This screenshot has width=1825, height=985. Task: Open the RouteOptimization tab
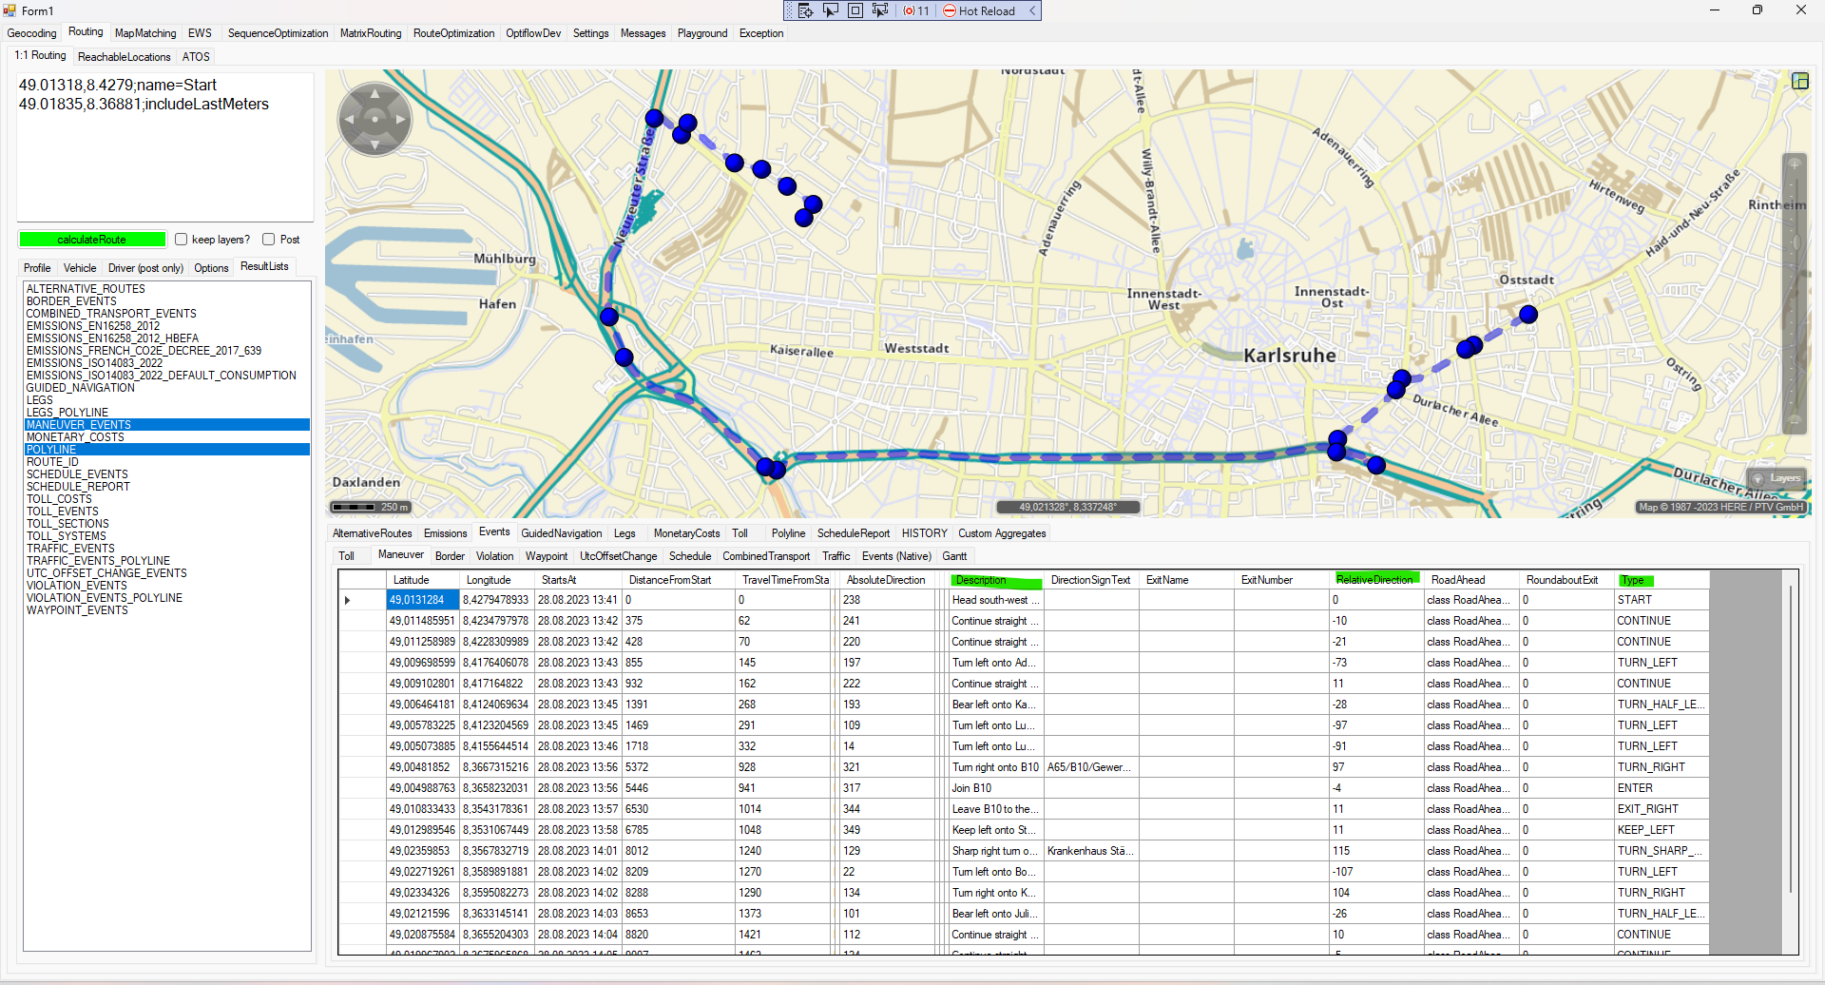click(x=453, y=33)
